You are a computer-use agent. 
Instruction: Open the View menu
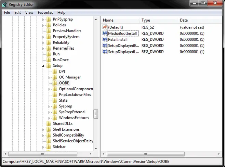tap(29, 13)
